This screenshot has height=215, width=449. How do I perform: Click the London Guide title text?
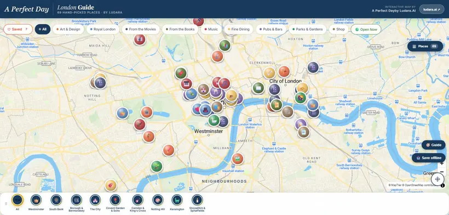[x=76, y=8]
